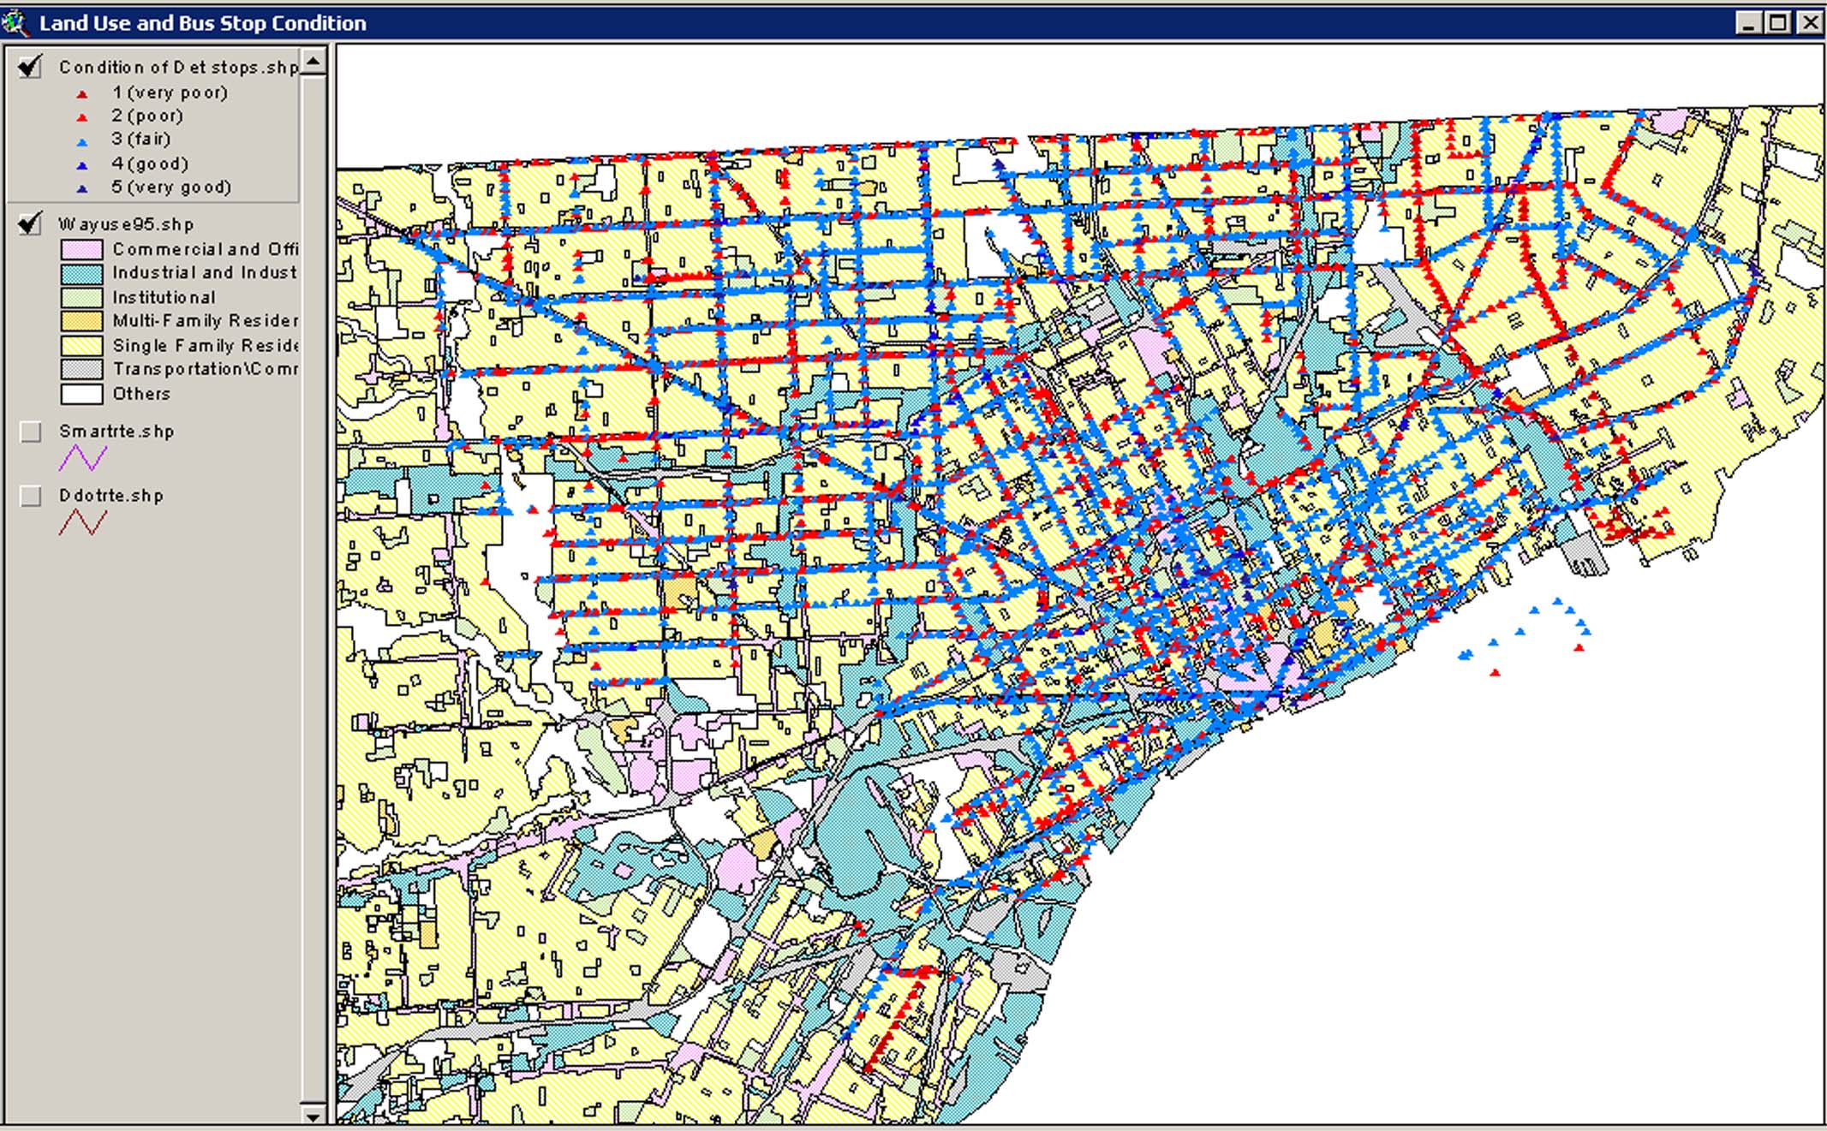Click the dark red zigzag symbol under Ddotrte.shp
Image resolution: width=1827 pixels, height=1131 pixels.
point(82,522)
